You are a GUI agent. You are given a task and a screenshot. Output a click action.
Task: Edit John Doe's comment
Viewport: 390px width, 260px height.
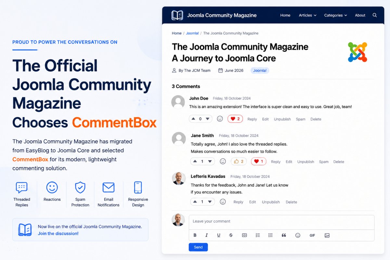point(266,119)
